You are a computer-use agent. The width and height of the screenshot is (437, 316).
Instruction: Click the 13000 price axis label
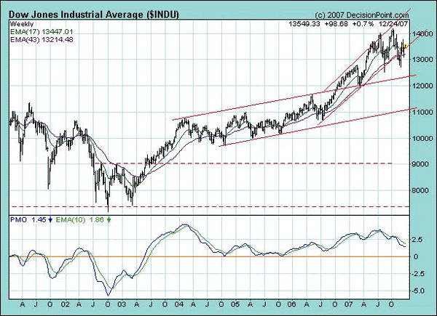[x=423, y=59]
